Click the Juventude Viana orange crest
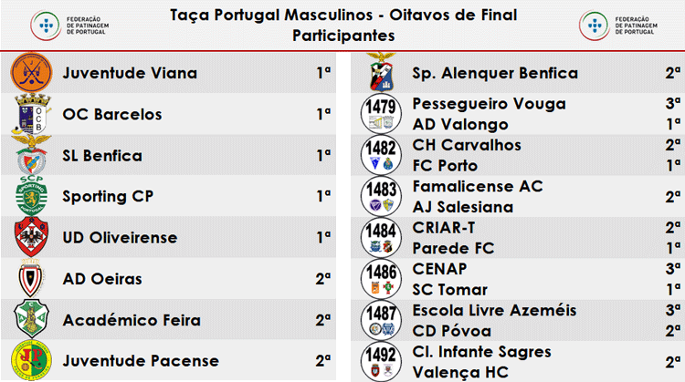 pos(31,72)
